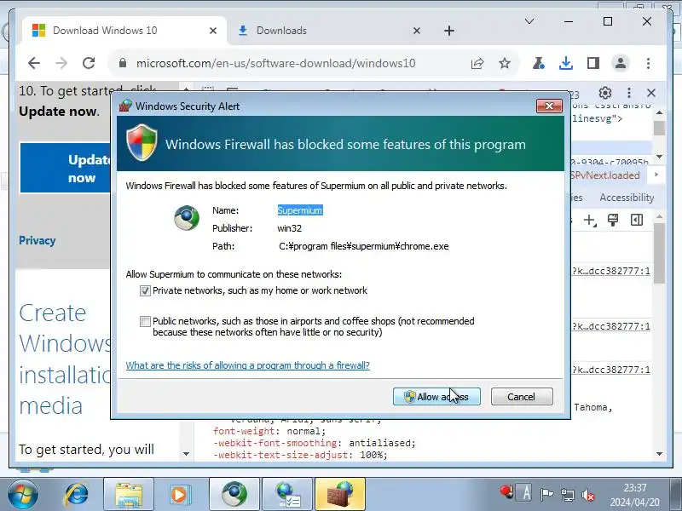The image size is (682, 511).
Task: Close the Download Windows 10 tab
Action: [x=213, y=31]
